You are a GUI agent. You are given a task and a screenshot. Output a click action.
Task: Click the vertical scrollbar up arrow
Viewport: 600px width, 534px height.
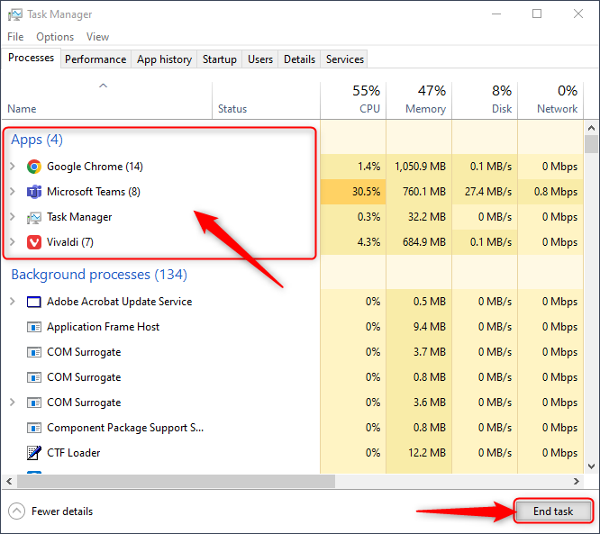tap(591, 128)
